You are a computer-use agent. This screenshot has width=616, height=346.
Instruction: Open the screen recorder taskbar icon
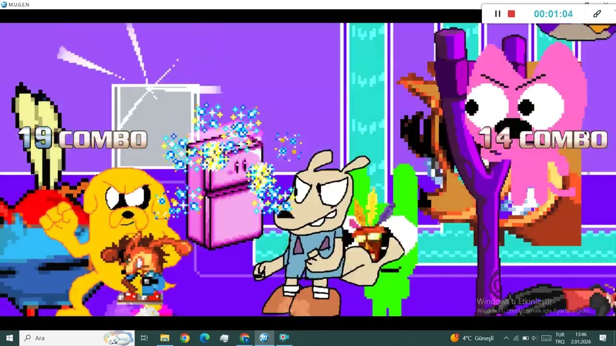click(284, 338)
